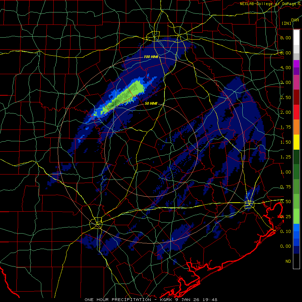Select the 3.00 legend value
This screenshot has height=302, width=302.
(x=286, y=83)
